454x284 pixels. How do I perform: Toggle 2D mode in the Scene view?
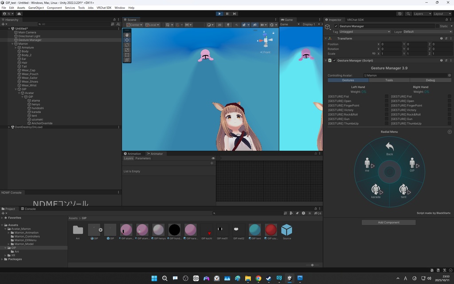219,25
